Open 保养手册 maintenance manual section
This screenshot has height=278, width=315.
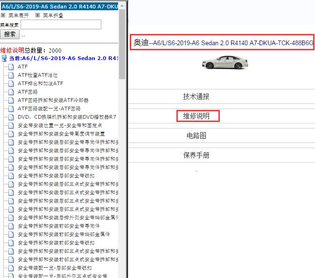(x=196, y=155)
